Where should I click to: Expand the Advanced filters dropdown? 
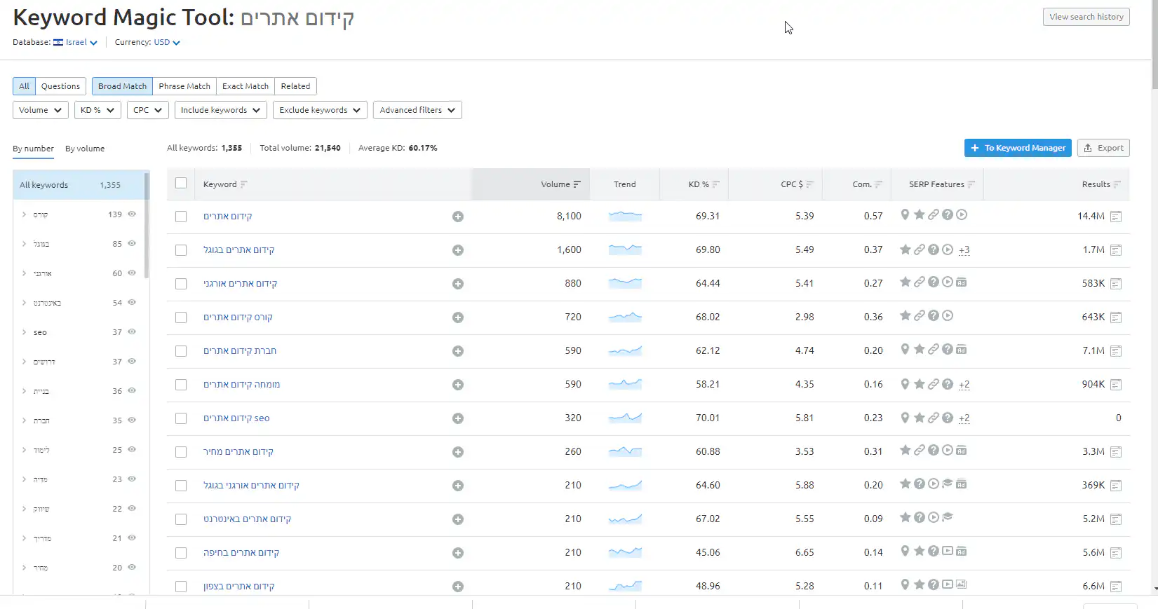point(417,110)
